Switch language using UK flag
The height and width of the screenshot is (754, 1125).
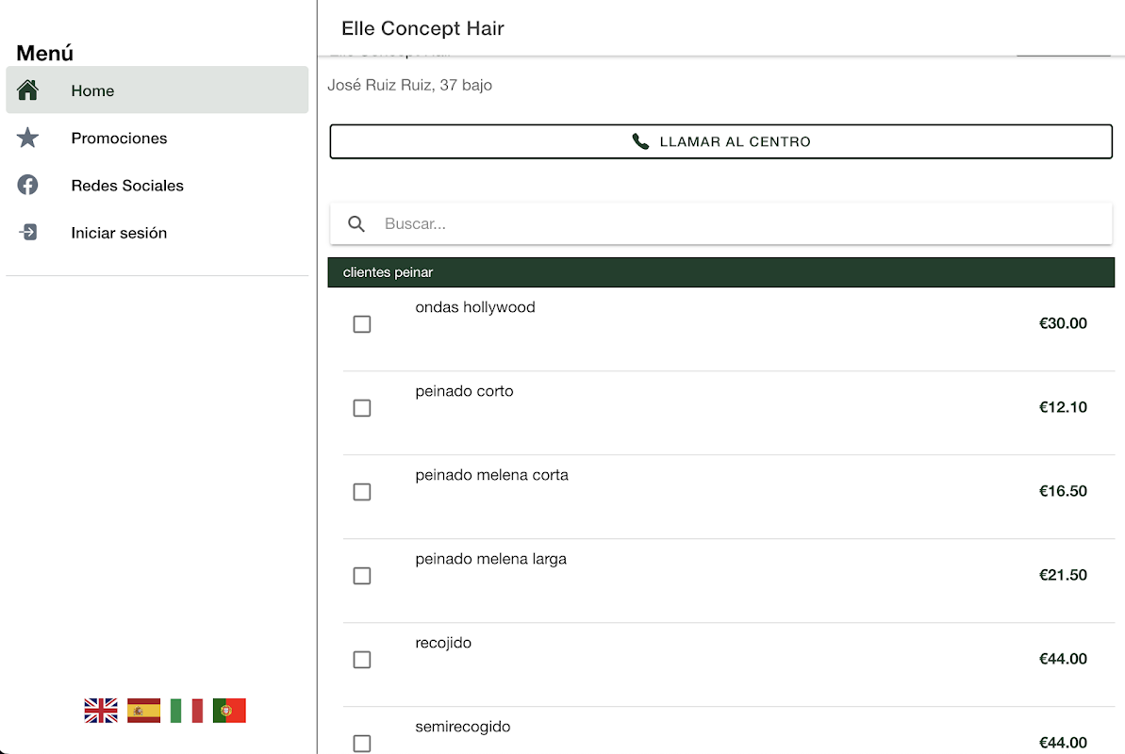101,711
